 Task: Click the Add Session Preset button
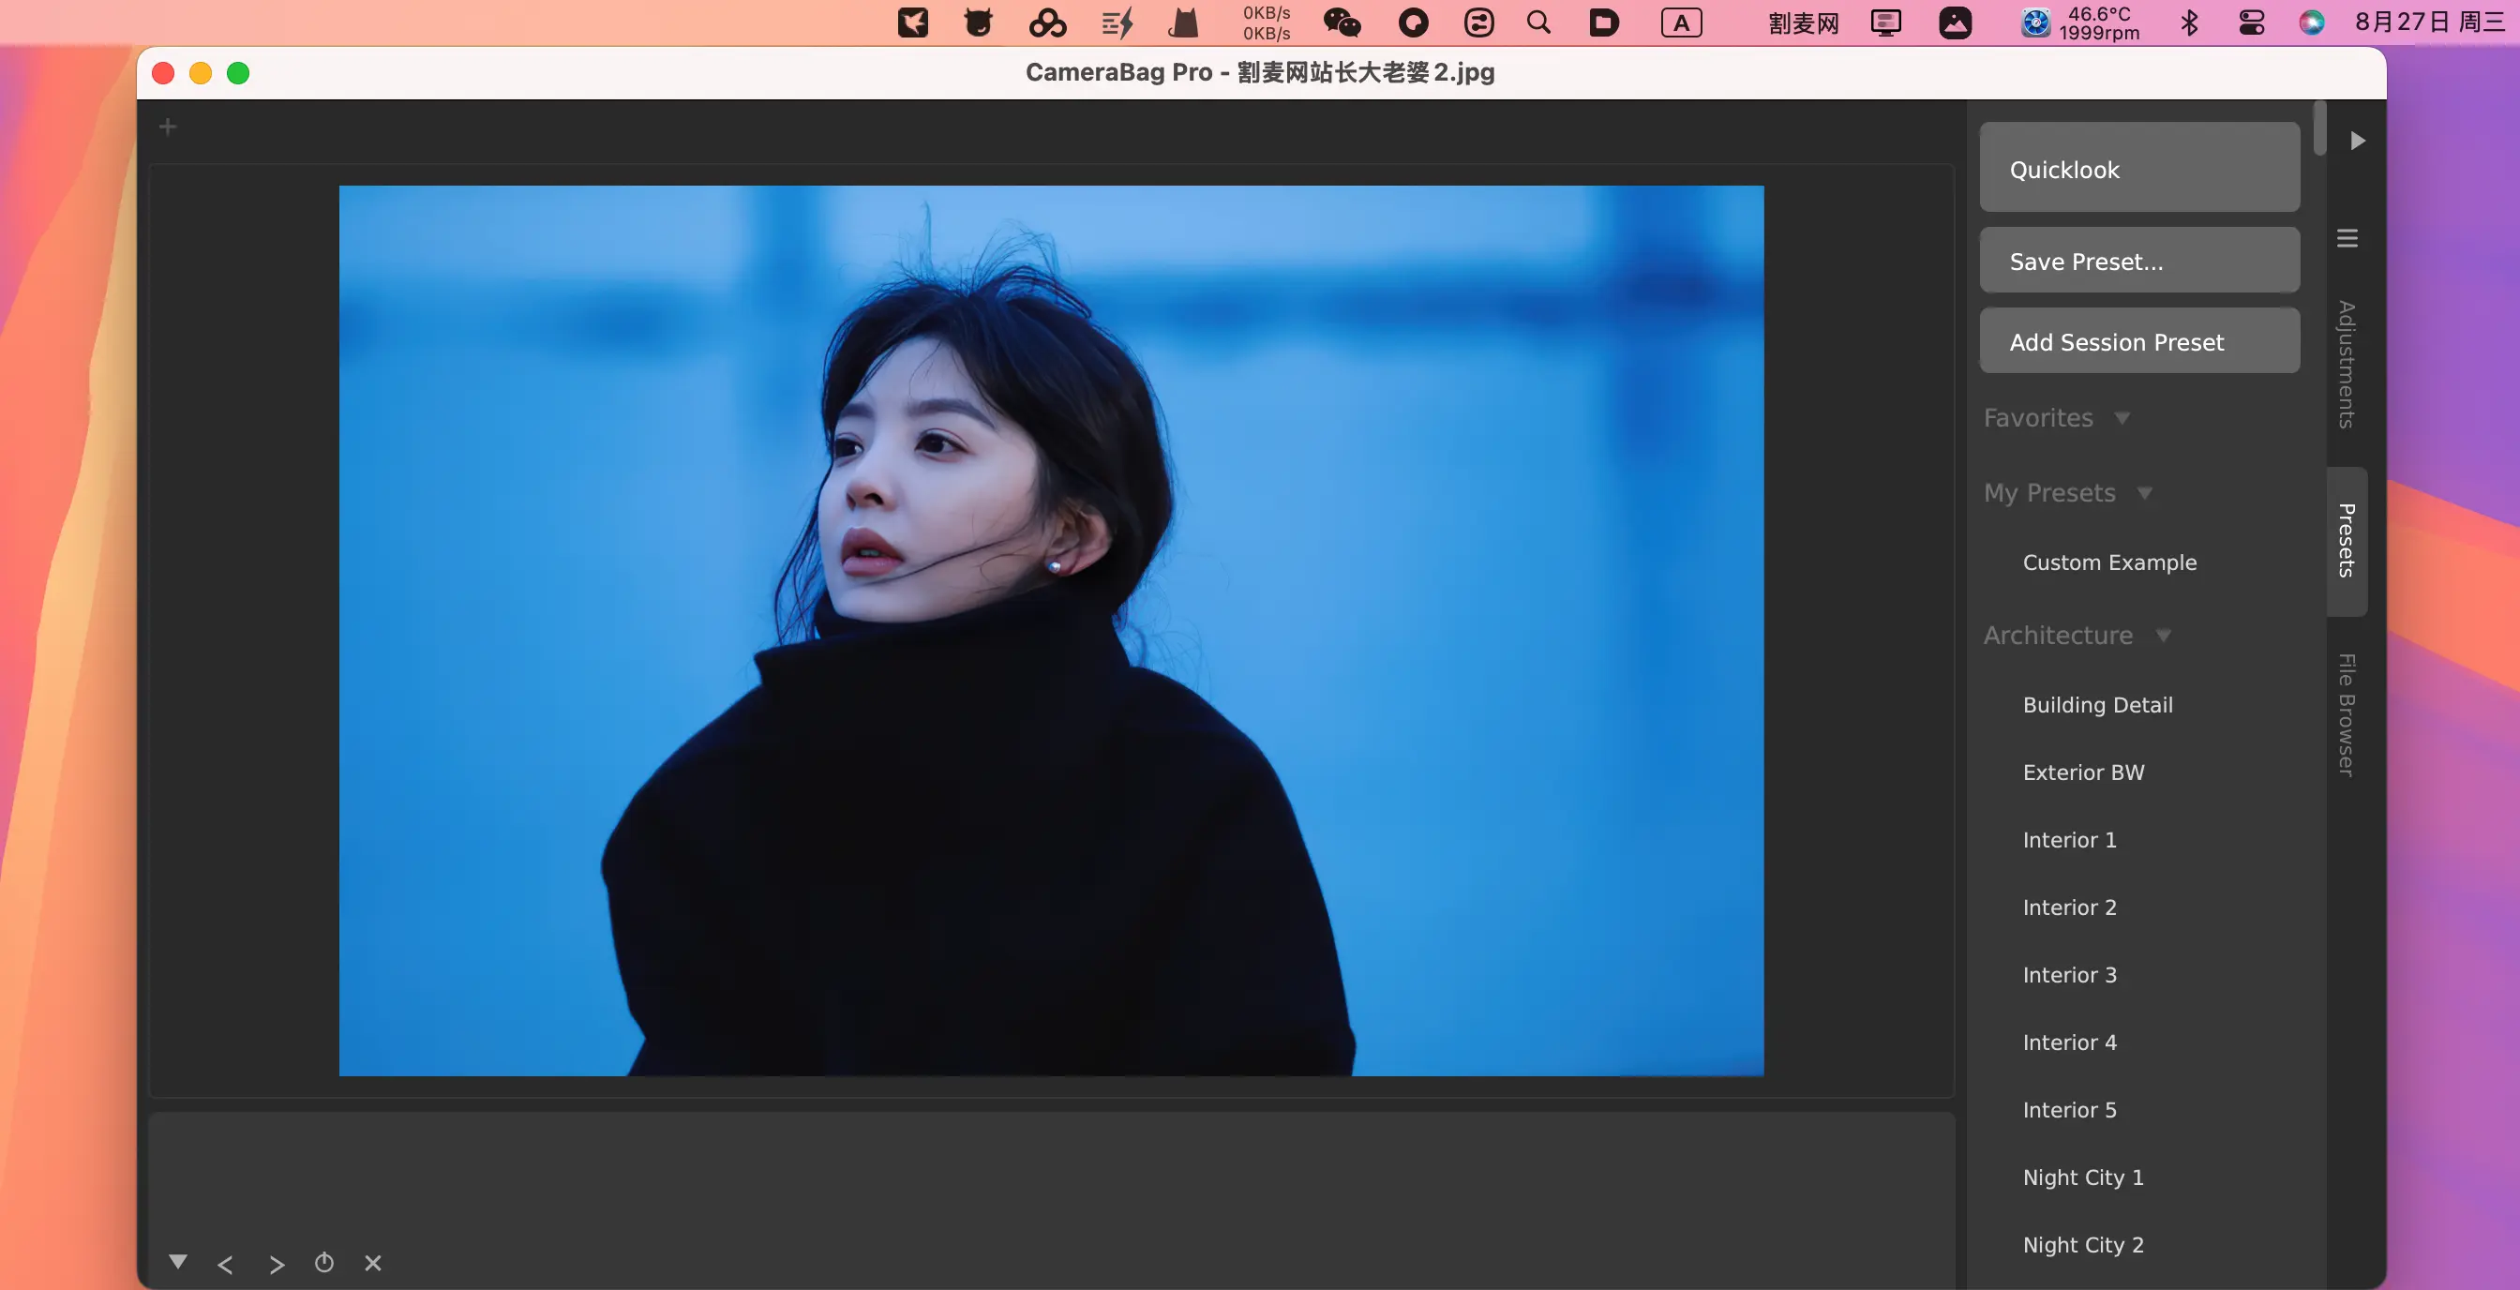2139,341
